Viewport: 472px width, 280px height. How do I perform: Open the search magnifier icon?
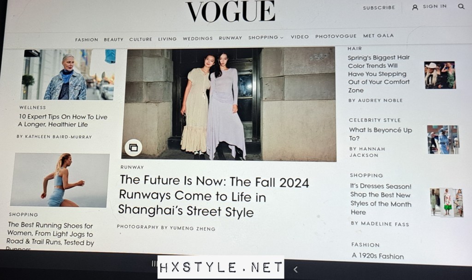coord(461,6)
